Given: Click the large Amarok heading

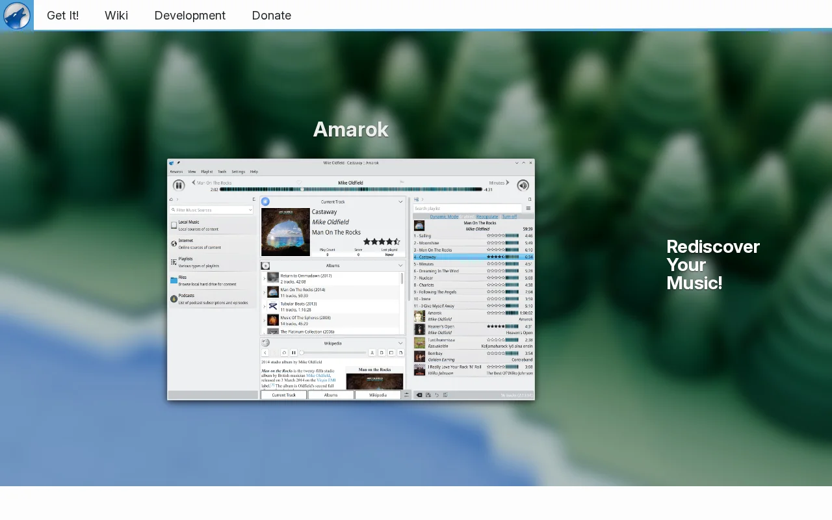Looking at the screenshot, I should click(x=351, y=129).
